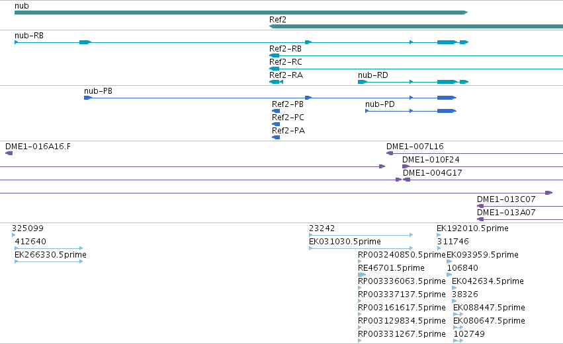
Task: Select the DME1-007L16 clone label
Action: [x=415, y=147]
